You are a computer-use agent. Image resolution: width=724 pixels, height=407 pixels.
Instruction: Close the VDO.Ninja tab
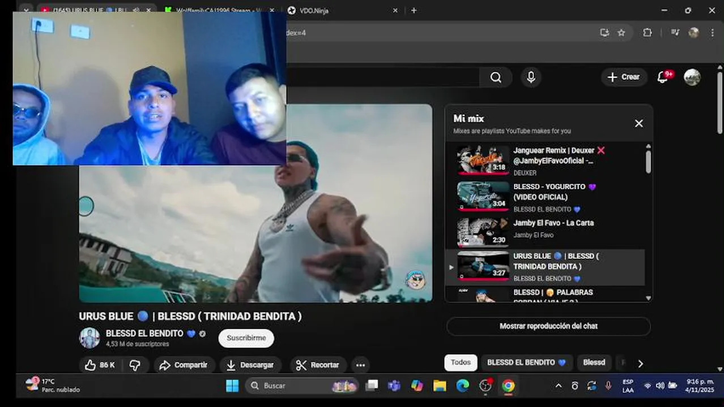tap(395, 10)
